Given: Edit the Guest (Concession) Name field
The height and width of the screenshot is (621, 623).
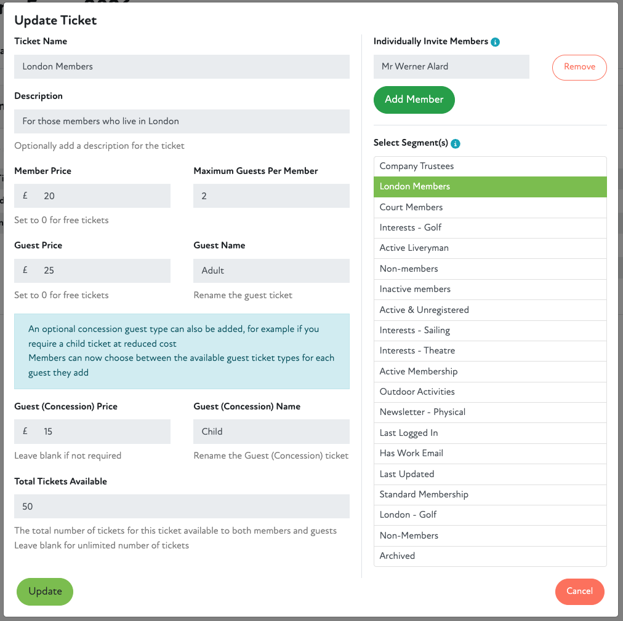Looking at the screenshot, I should [x=271, y=432].
